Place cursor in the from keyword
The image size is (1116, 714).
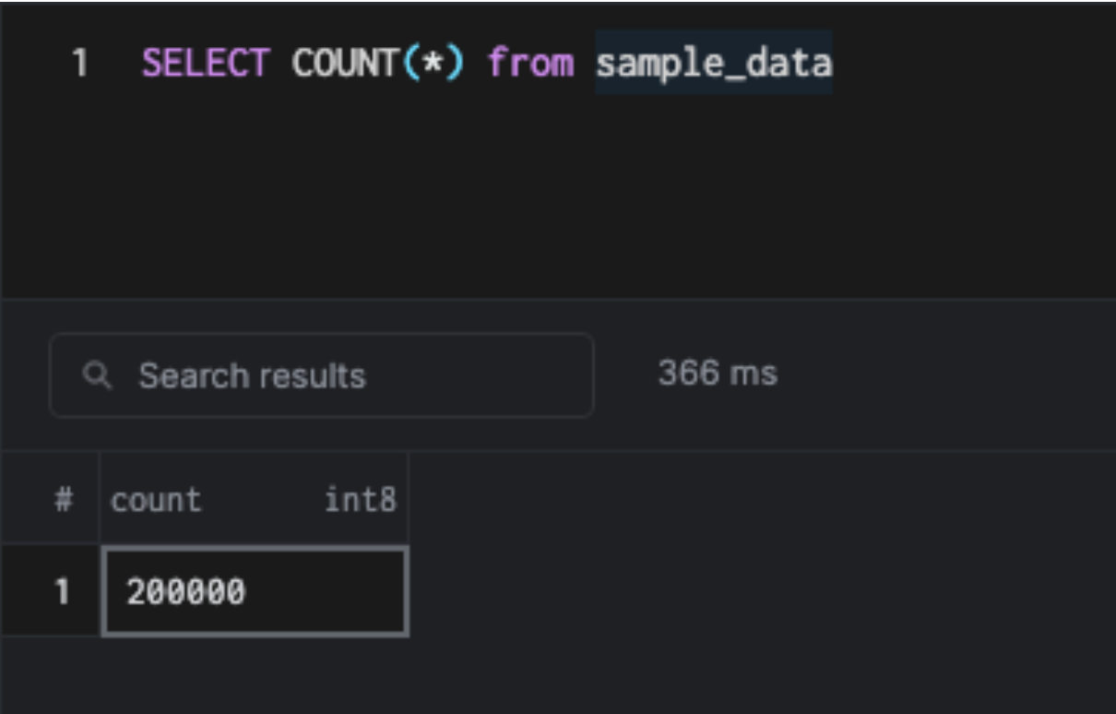pos(530,63)
